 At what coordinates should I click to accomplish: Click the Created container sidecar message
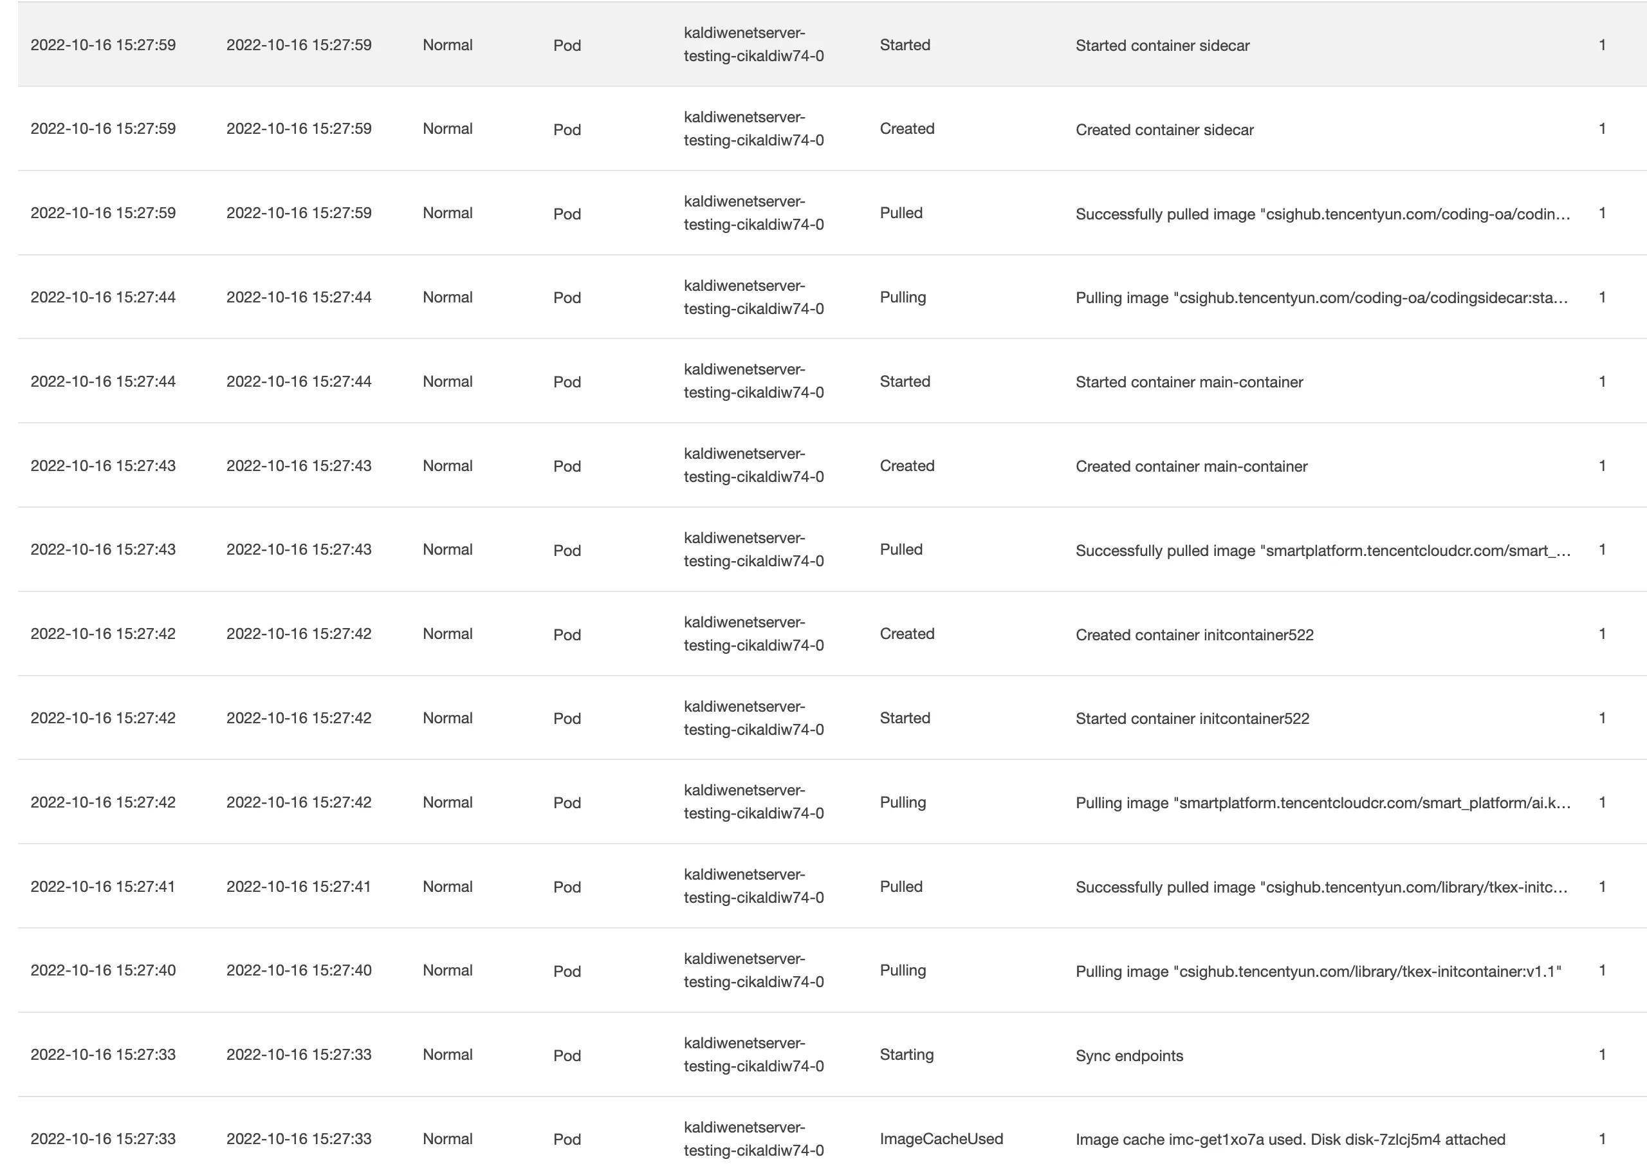tap(1164, 129)
